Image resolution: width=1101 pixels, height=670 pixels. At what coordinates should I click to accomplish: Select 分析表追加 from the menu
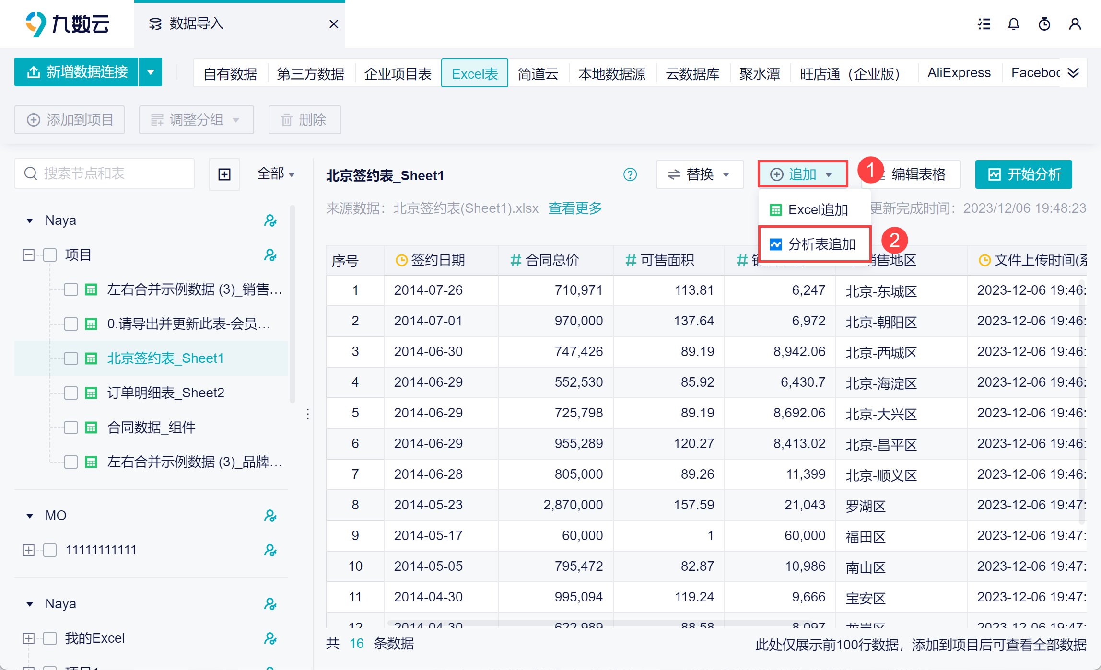pyautogui.click(x=814, y=244)
